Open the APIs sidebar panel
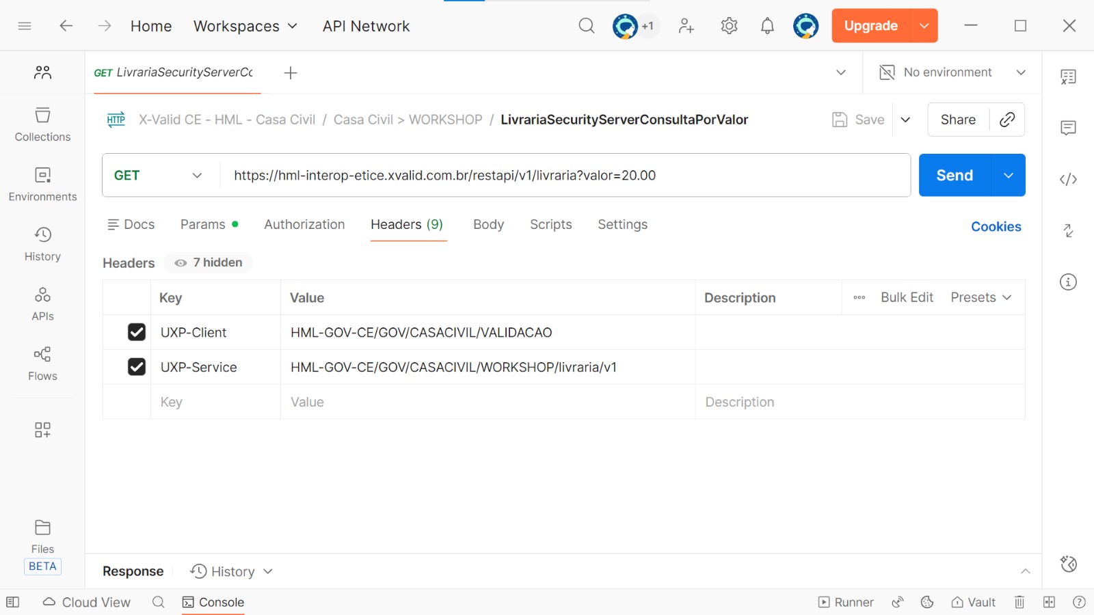 [42, 304]
